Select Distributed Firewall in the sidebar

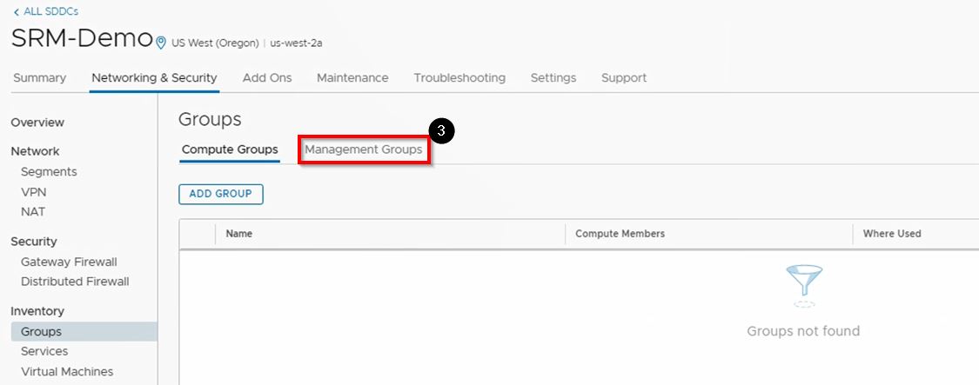coord(75,282)
